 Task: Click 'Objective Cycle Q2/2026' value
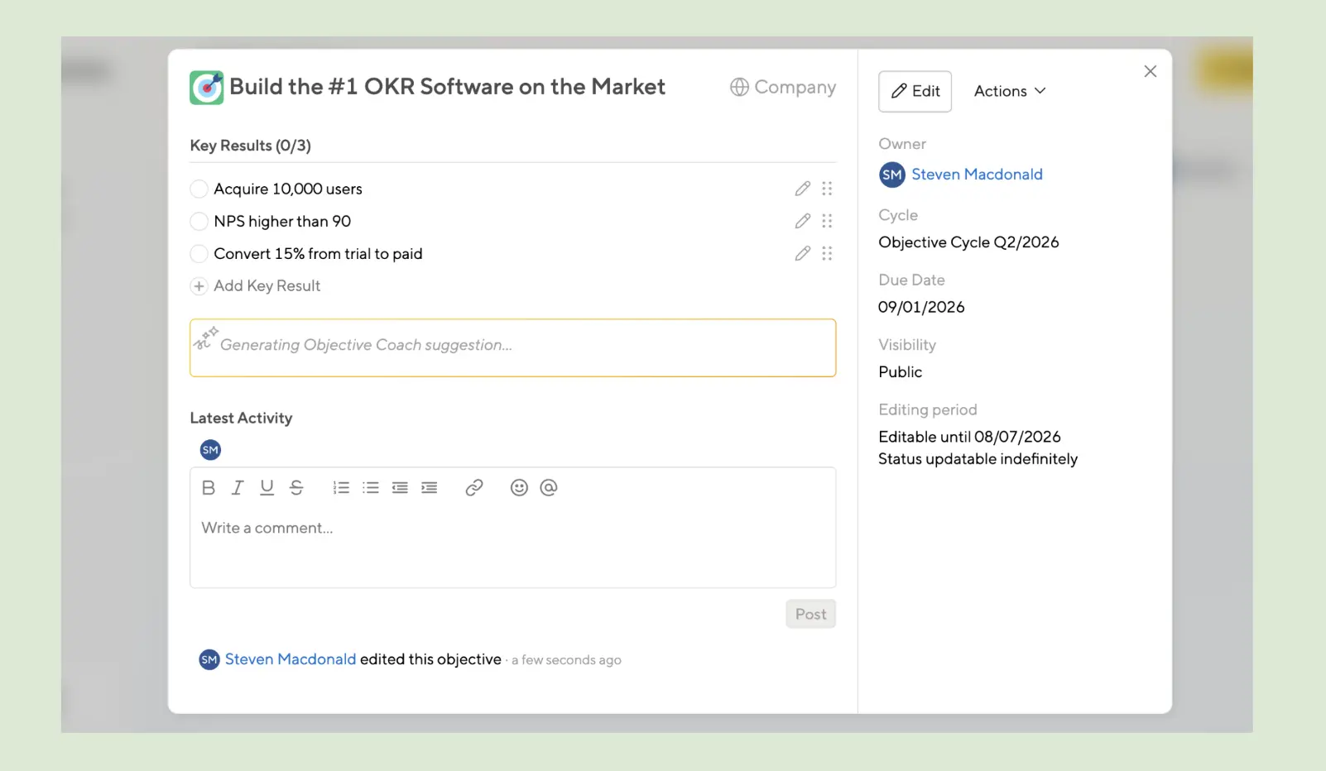tap(968, 242)
